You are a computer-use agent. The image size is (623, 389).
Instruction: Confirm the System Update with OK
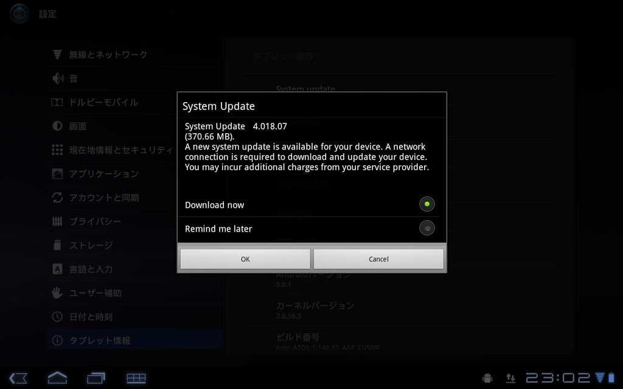click(x=245, y=259)
